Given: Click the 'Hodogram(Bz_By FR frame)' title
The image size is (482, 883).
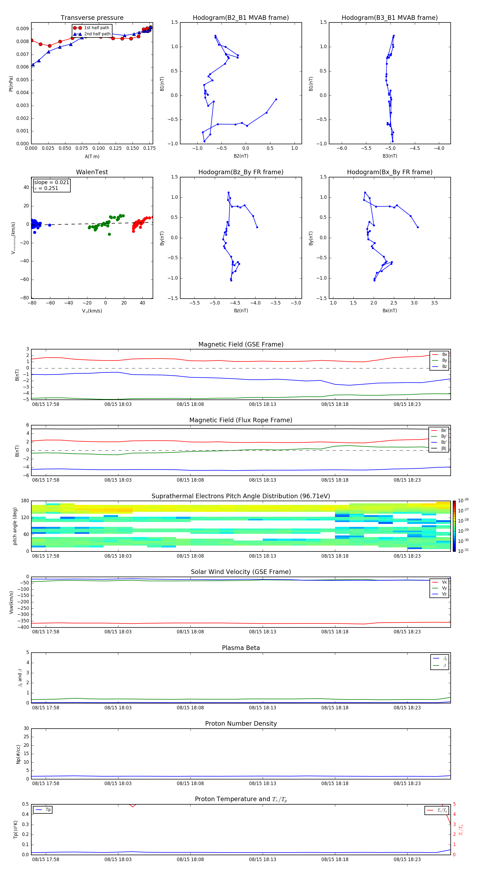Looking at the screenshot, I should (x=241, y=172).
